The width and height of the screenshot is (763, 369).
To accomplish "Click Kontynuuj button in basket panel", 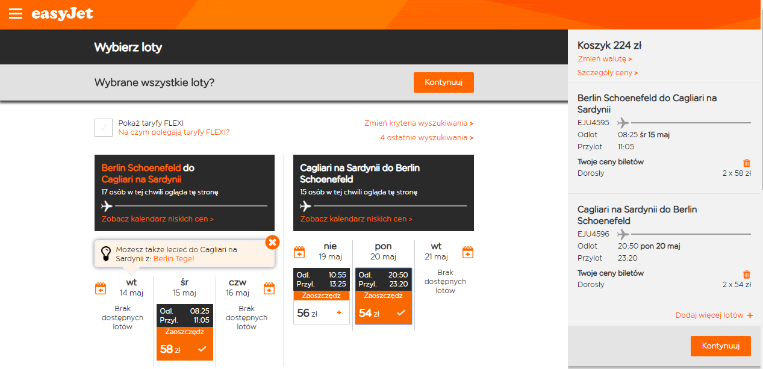I will pos(721,346).
